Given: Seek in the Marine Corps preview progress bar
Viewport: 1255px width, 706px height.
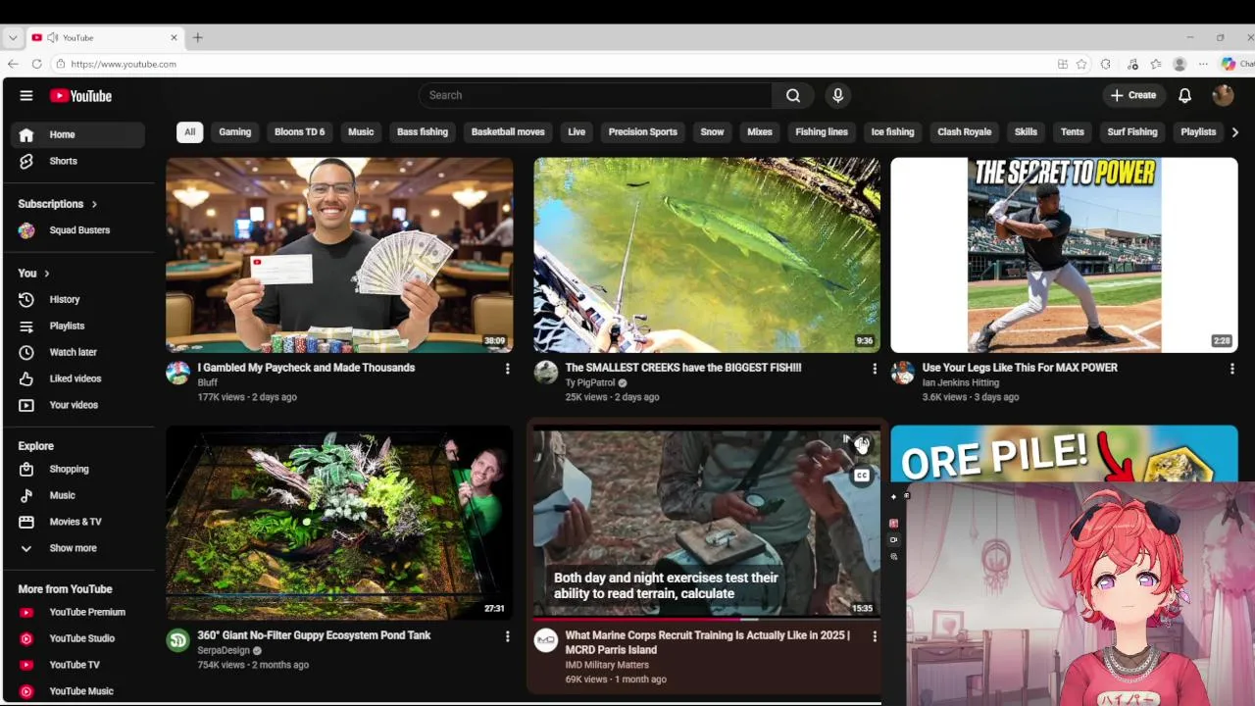Looking at the screenshot, I should click(707, 619).
